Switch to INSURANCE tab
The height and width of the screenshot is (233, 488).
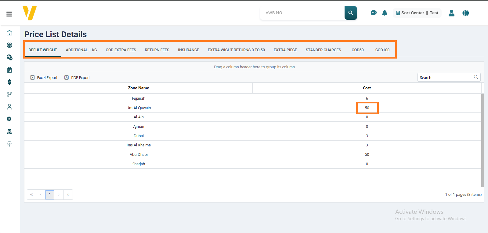(189, 50)
